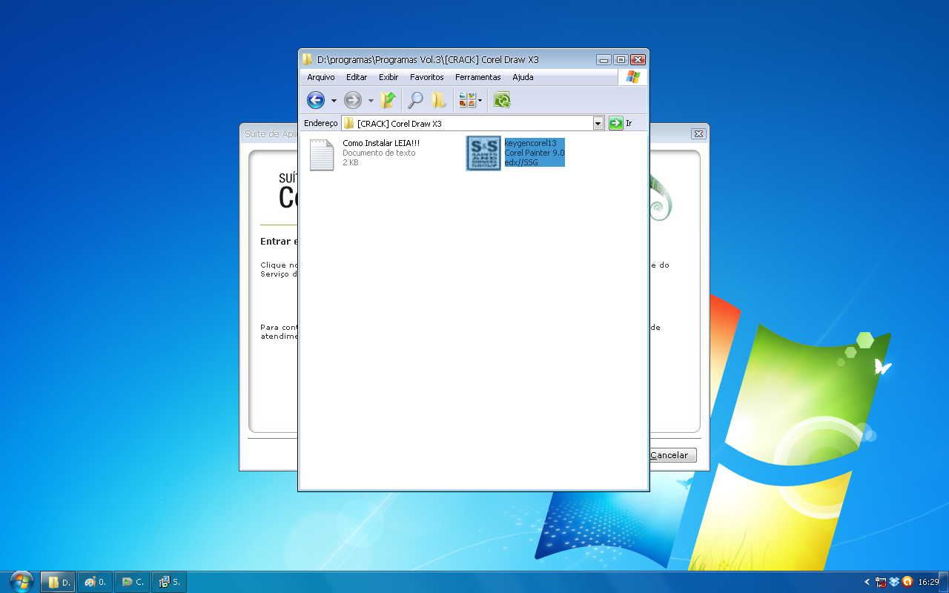
Task: Click Cancelar in the Corel suite dialog
Action: coord(669,455)
